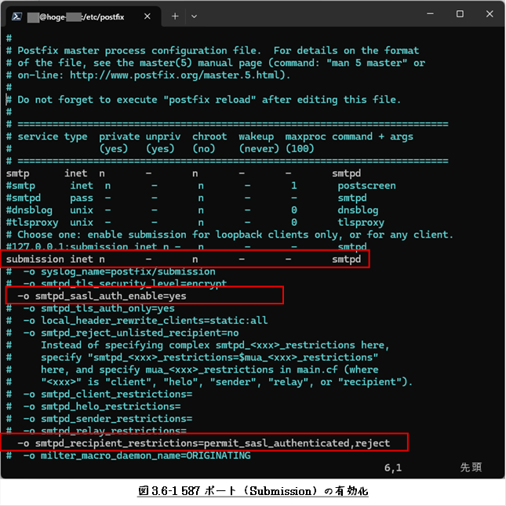Click the terminal icon on the tab
The image size is (506, 506).
pos(16,16)
